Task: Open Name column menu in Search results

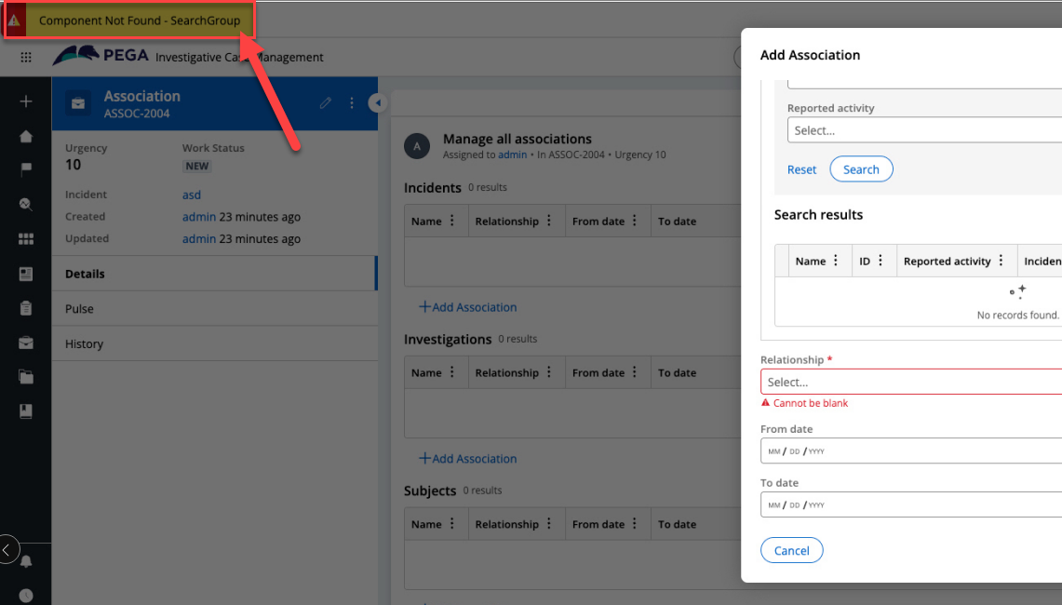Action: pyautogui.click(x=836, y=262)
